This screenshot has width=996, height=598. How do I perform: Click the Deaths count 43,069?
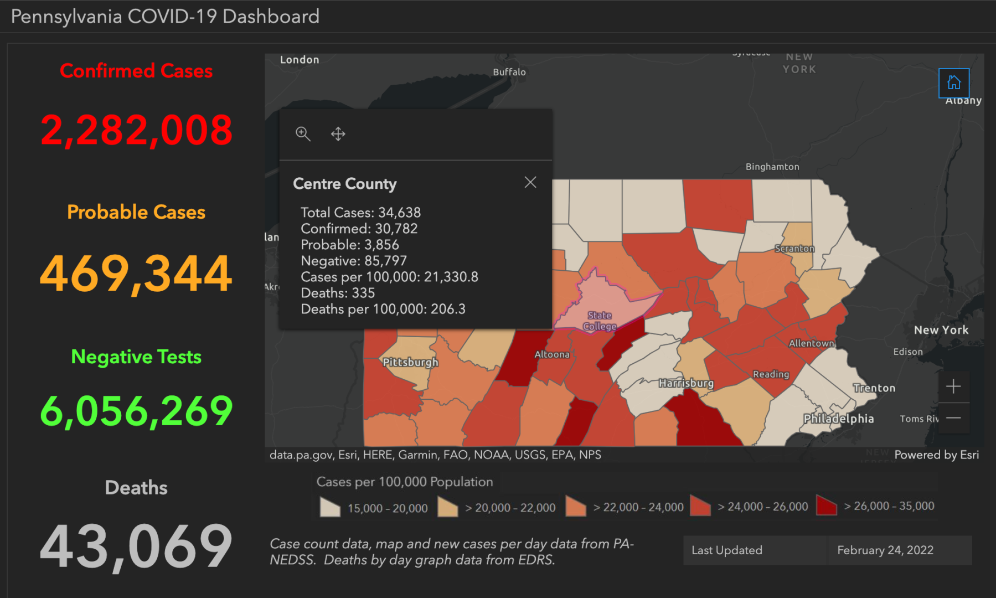click(136, 547)
